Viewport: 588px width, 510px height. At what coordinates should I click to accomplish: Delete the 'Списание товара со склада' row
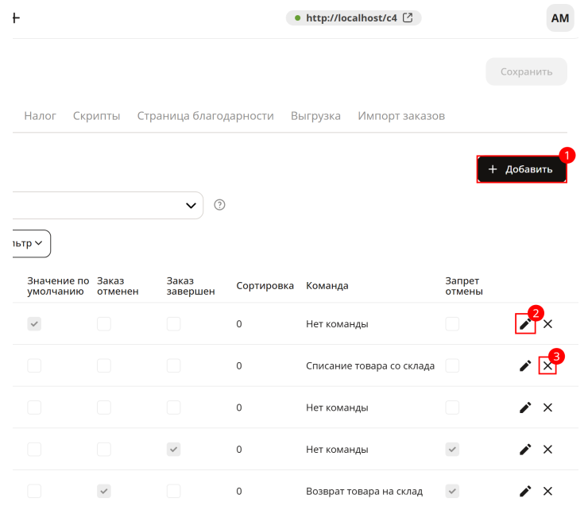coord(547,365)
